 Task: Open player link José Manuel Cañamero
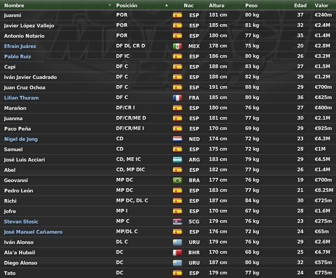pos(33,232)
